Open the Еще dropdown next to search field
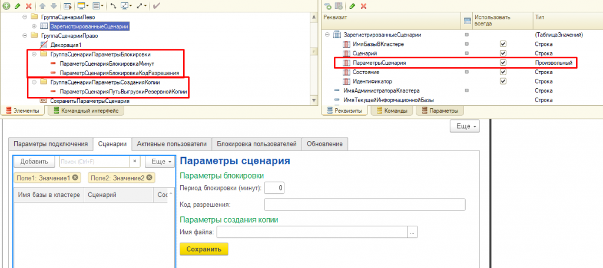This screenshot has height=268, width=603. [160, 162]
